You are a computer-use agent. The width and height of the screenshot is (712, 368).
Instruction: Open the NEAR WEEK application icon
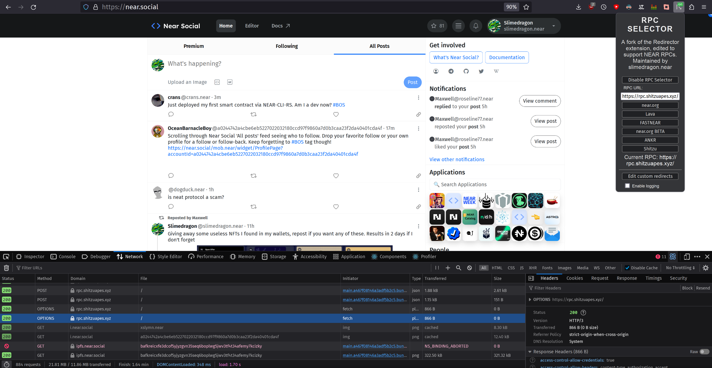click(x=469, y=200)
